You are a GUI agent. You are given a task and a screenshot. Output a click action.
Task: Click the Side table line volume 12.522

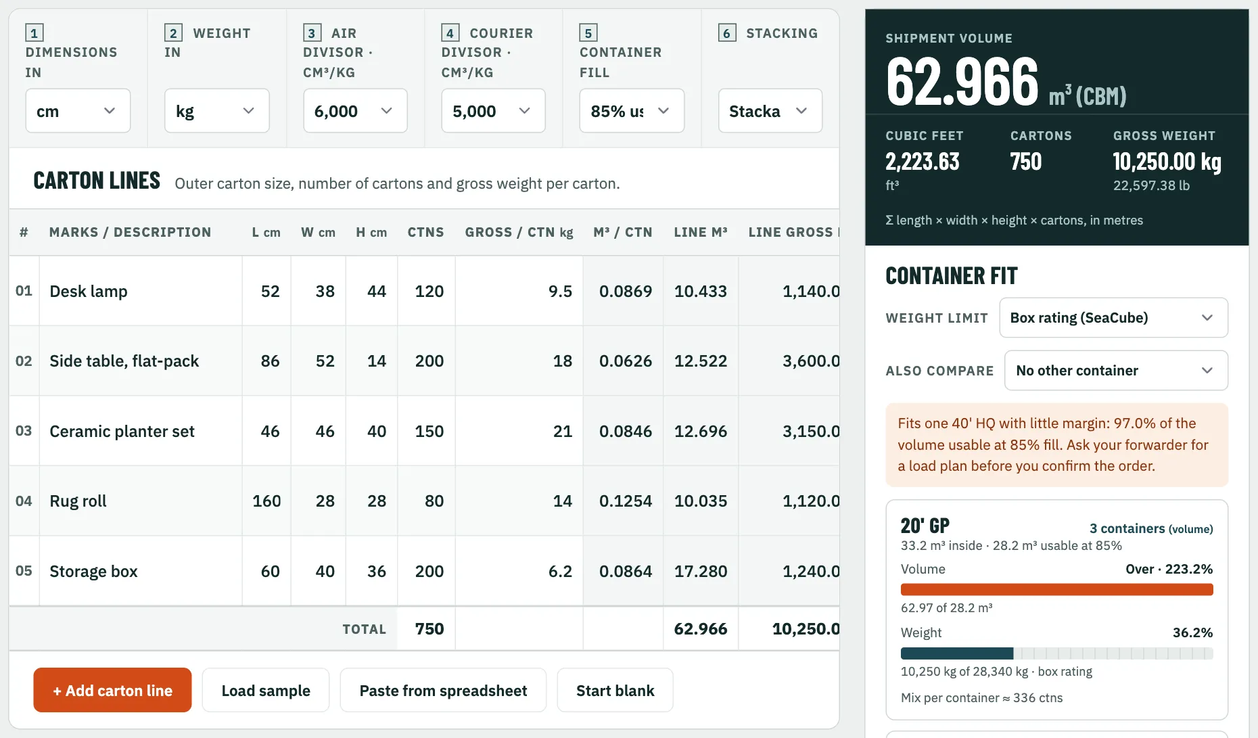point(701,361)
